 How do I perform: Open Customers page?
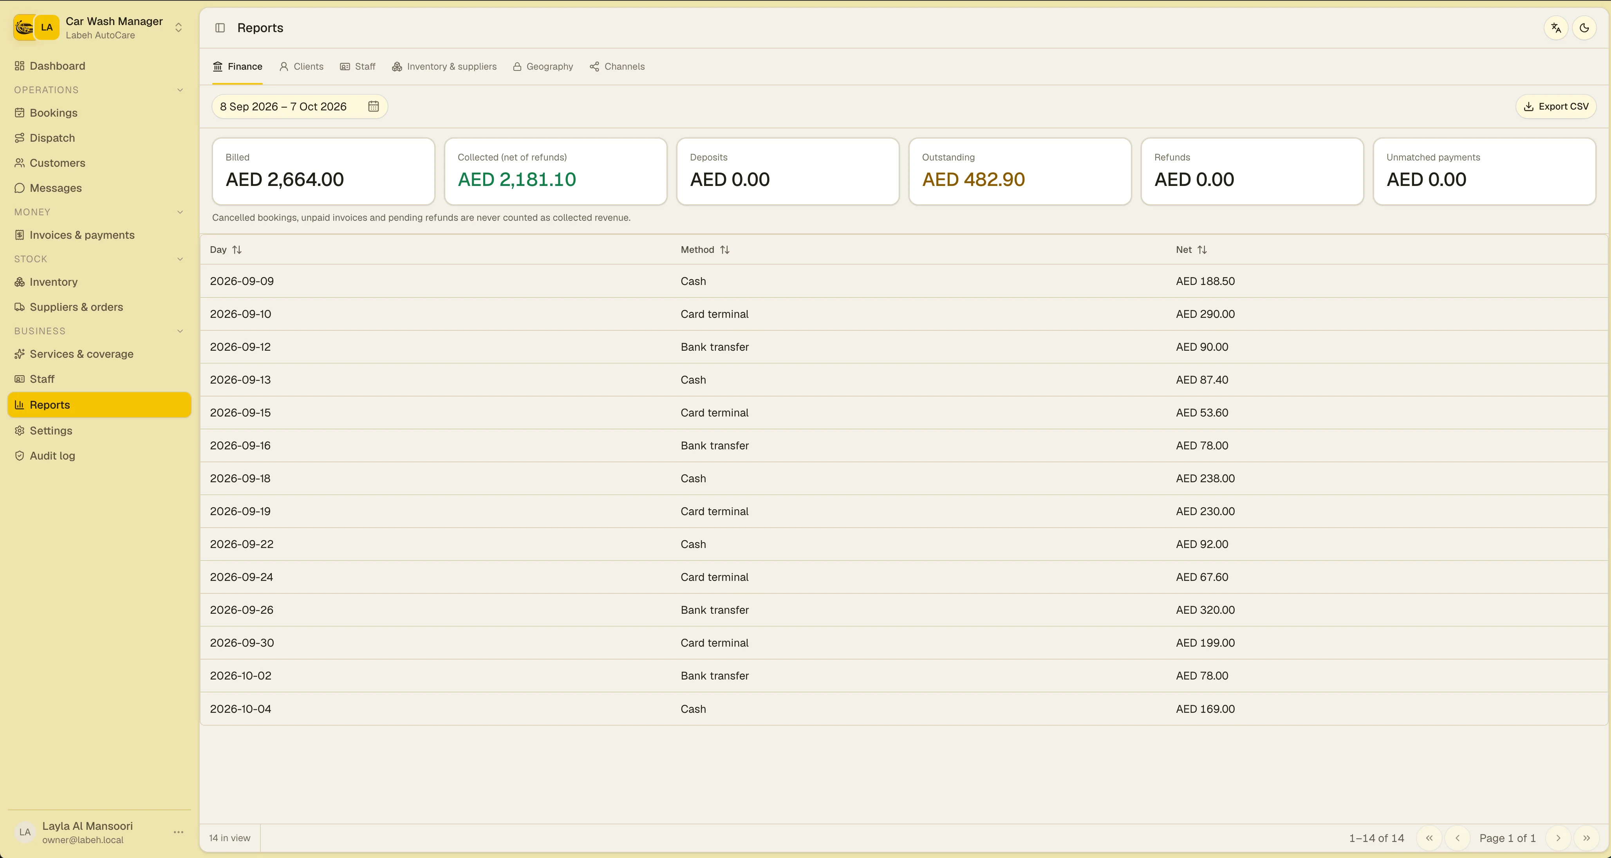99,162
